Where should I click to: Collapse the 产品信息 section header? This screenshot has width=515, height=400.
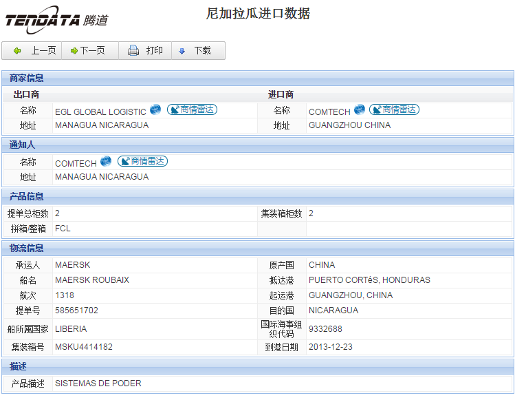27,197
